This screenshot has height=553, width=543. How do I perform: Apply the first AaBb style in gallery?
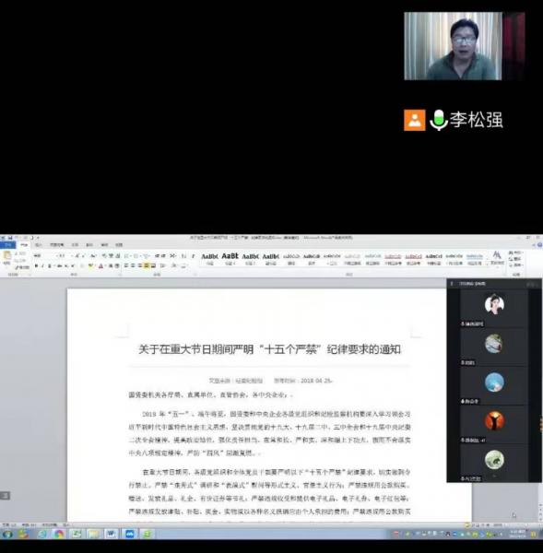(209, 259)
